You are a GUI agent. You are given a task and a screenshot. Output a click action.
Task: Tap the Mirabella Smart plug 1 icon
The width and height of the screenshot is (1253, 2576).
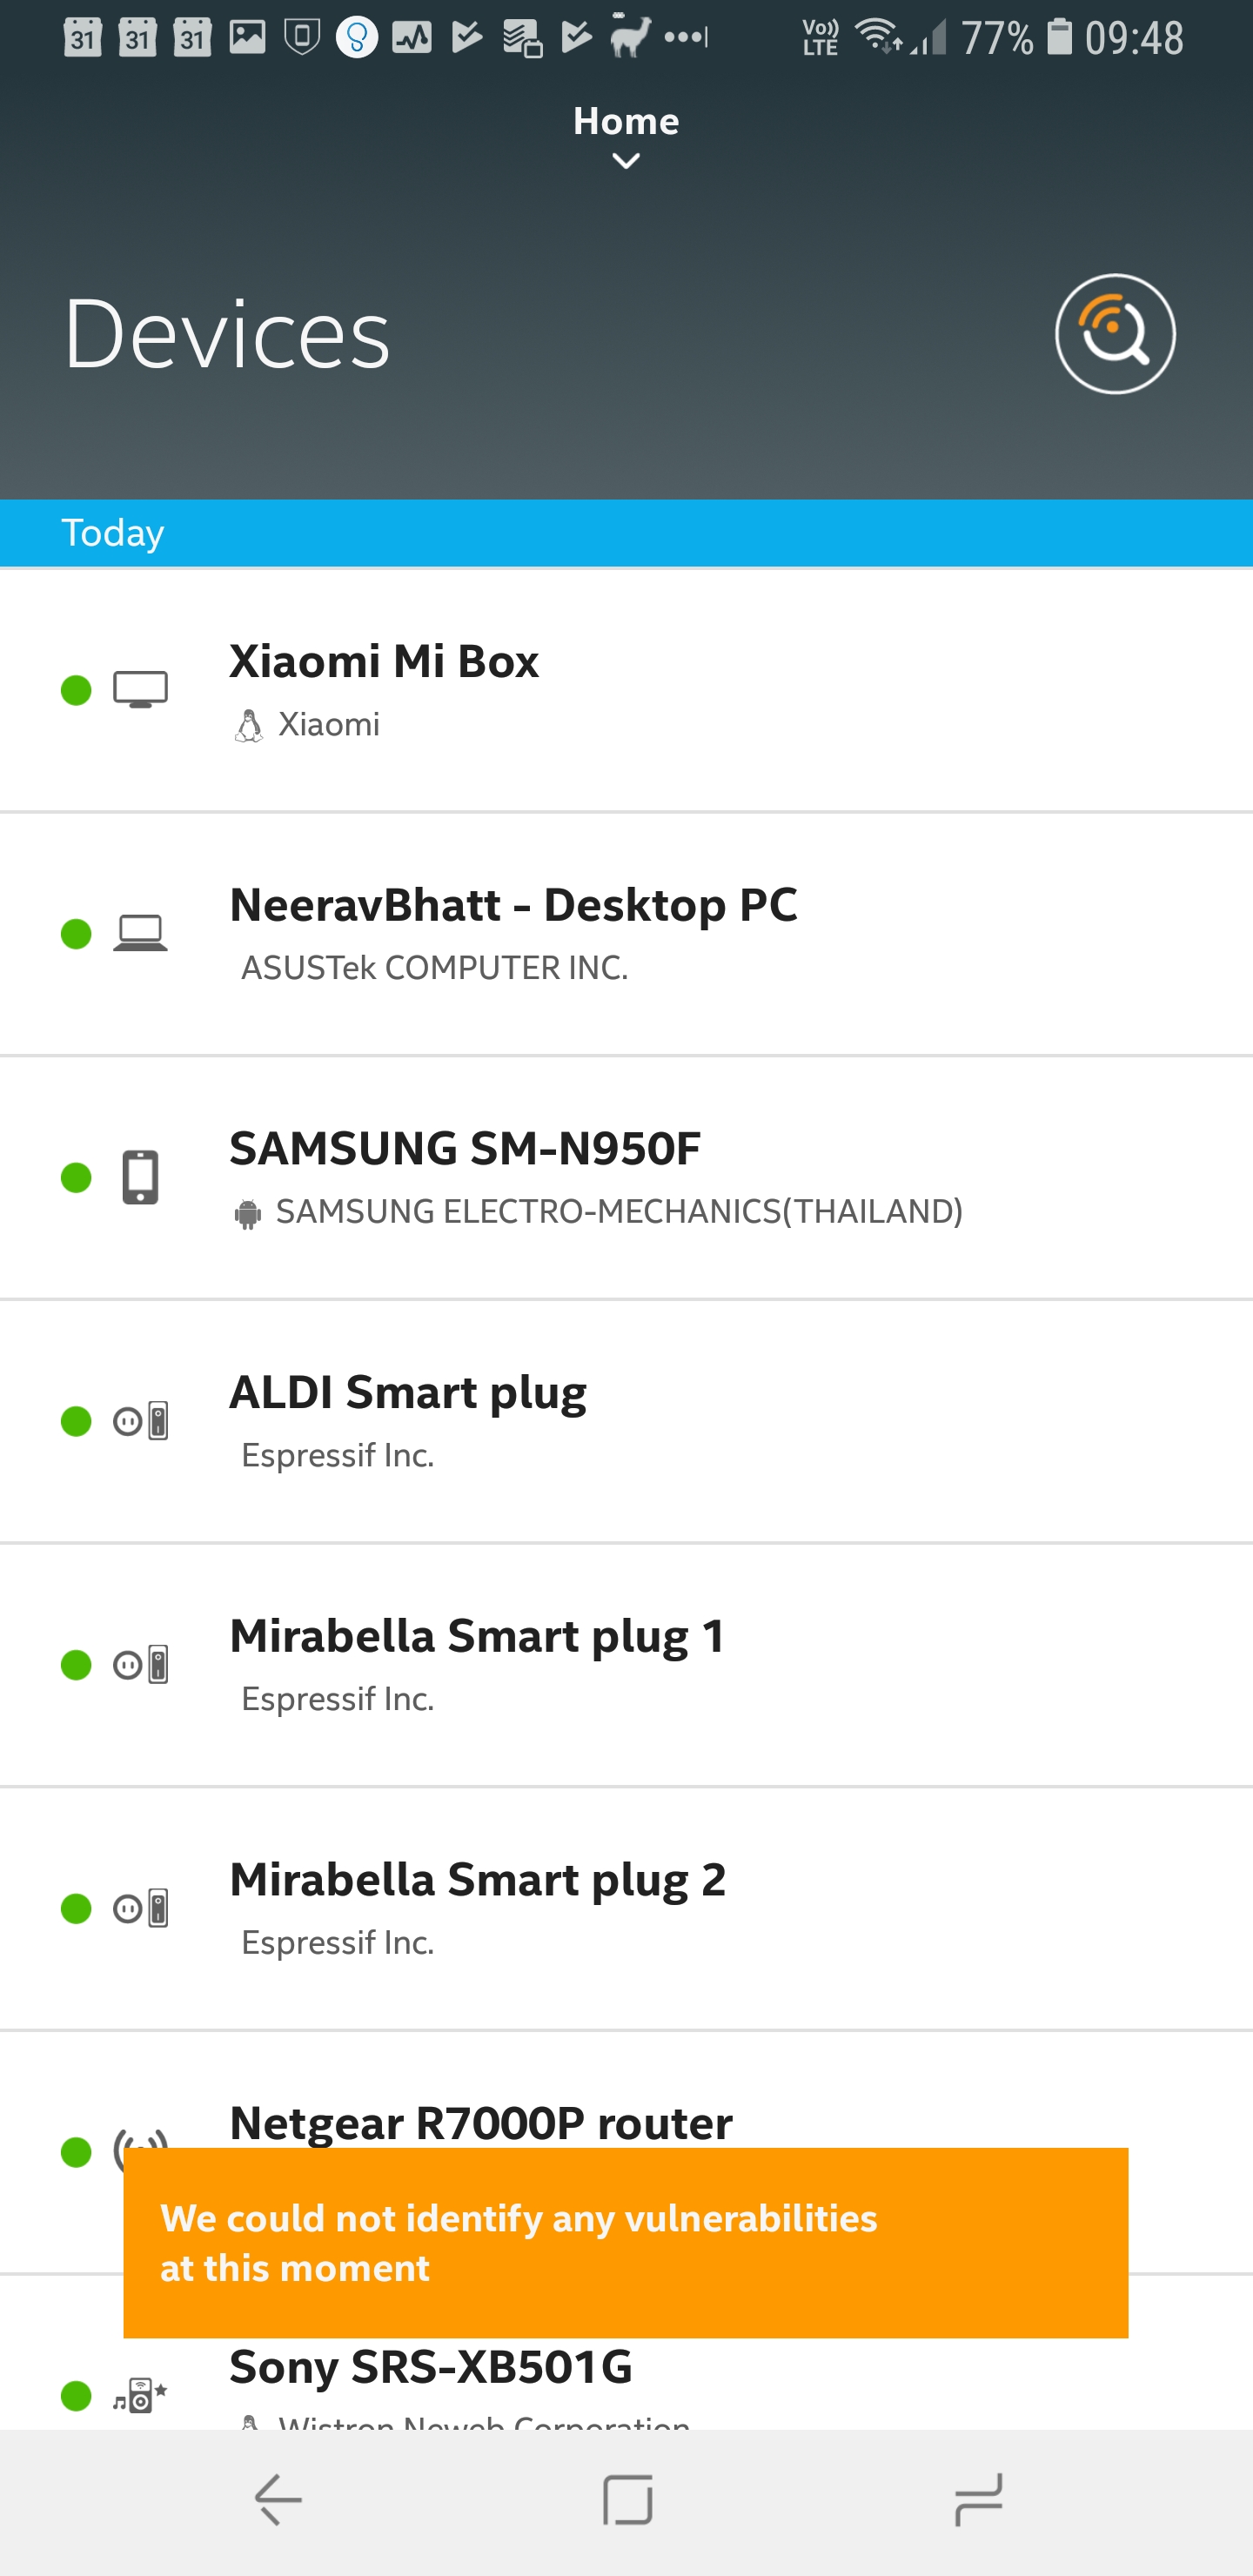[140, 1665]
